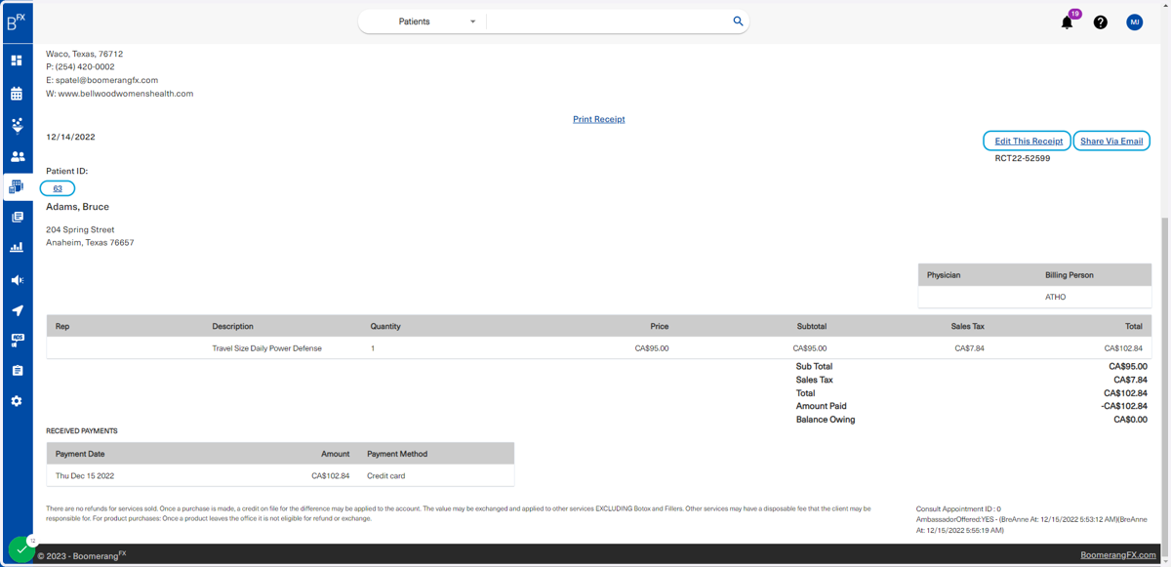
Task: Click the 204 Spring Street address
Action: [80, 230]
